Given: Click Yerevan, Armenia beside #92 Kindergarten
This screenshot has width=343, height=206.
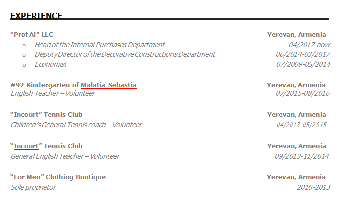Looking at the screenshot, I should click(x=296, y=85).
